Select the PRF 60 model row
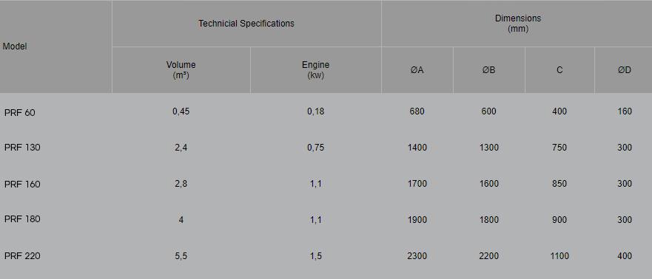652x279 pixels. [326, 111]
